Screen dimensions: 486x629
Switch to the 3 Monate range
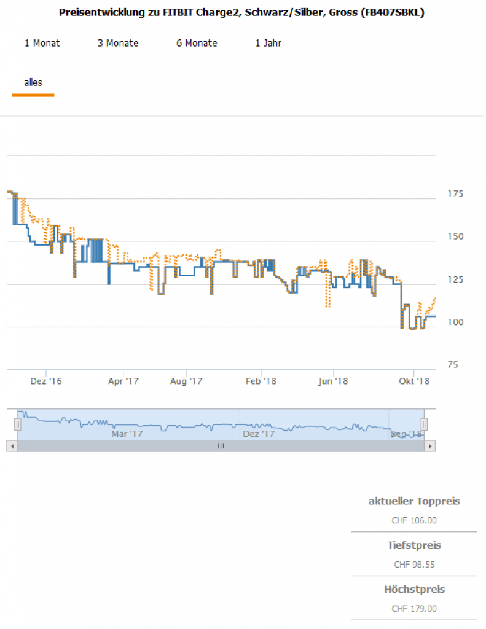118,43
